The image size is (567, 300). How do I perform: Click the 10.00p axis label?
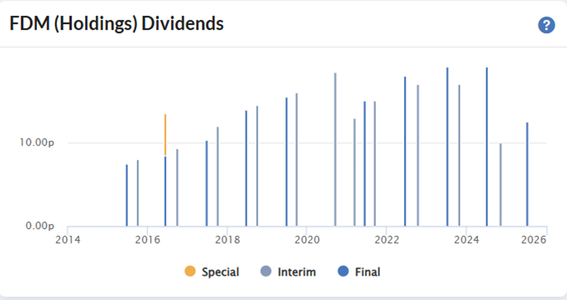(x=37, y=143)
